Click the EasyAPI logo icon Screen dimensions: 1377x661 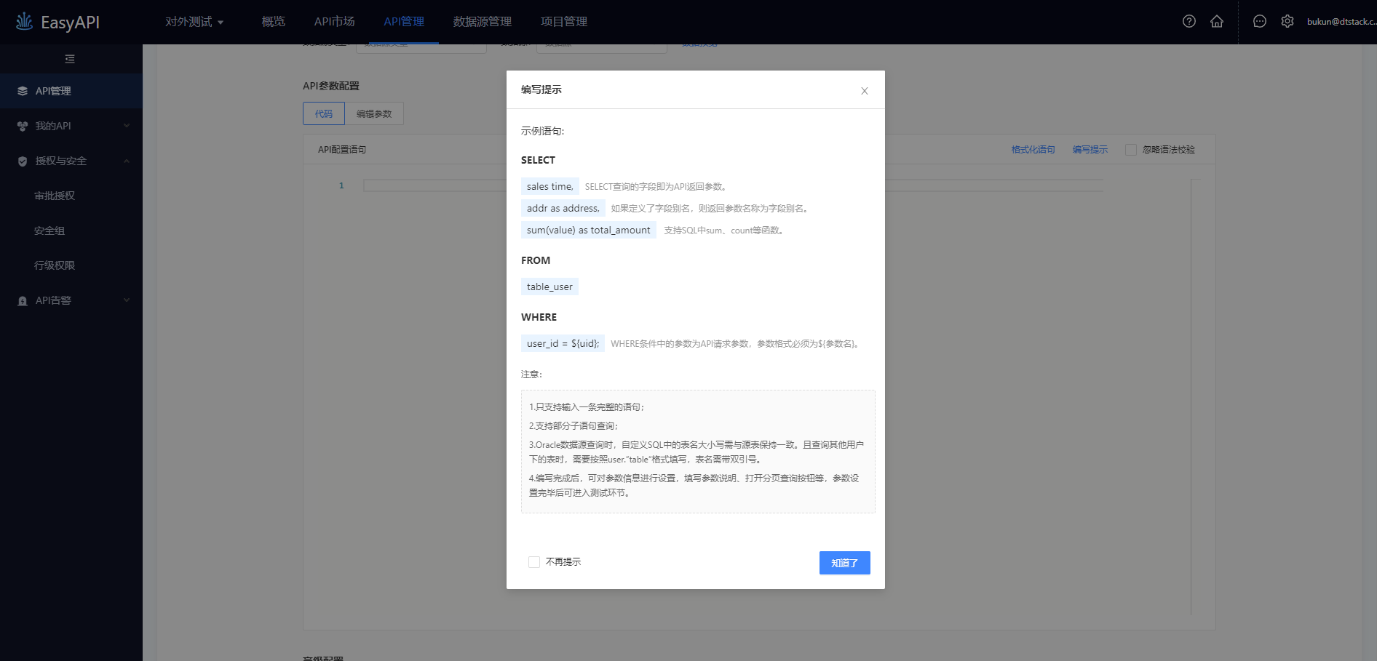pyautogui.click(x=24, y=22)
